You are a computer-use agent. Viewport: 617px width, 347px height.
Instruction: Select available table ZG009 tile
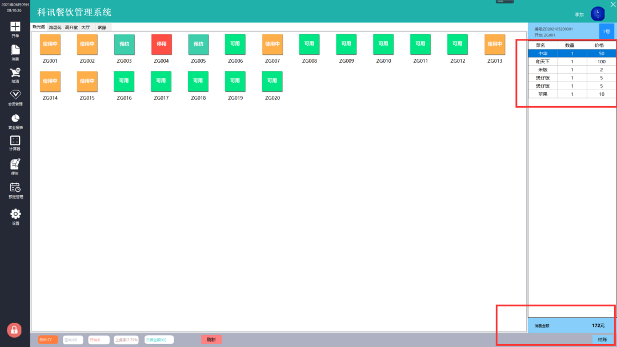[346, 45]
